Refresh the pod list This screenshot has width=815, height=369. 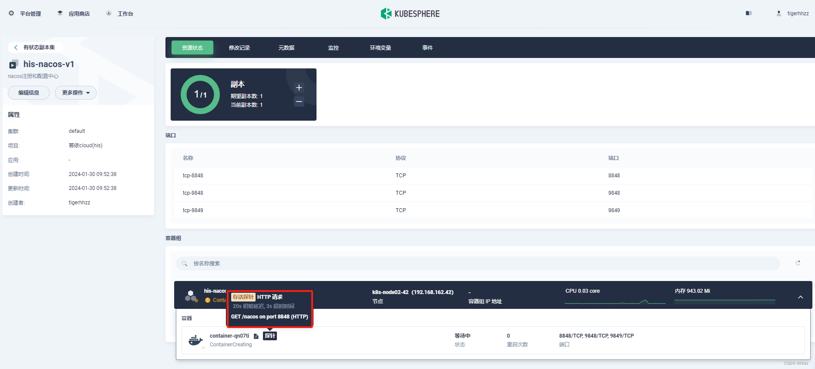coord(798,263)
